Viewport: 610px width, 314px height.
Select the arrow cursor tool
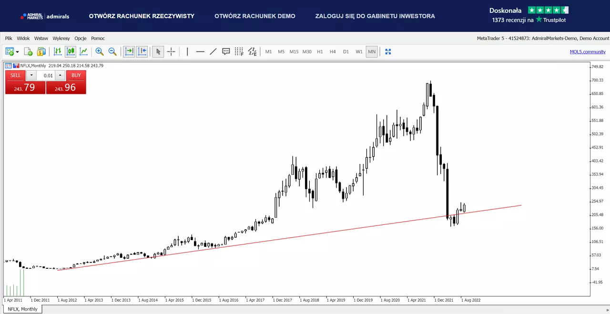click(x=158, y=51)
